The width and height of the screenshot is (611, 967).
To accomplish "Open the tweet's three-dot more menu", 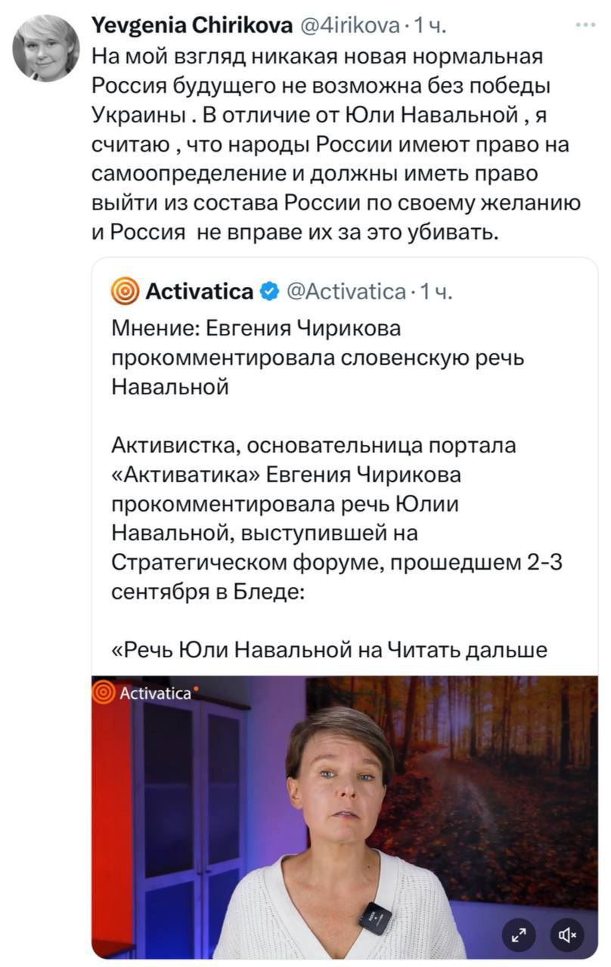I will [x=585, y=26].
